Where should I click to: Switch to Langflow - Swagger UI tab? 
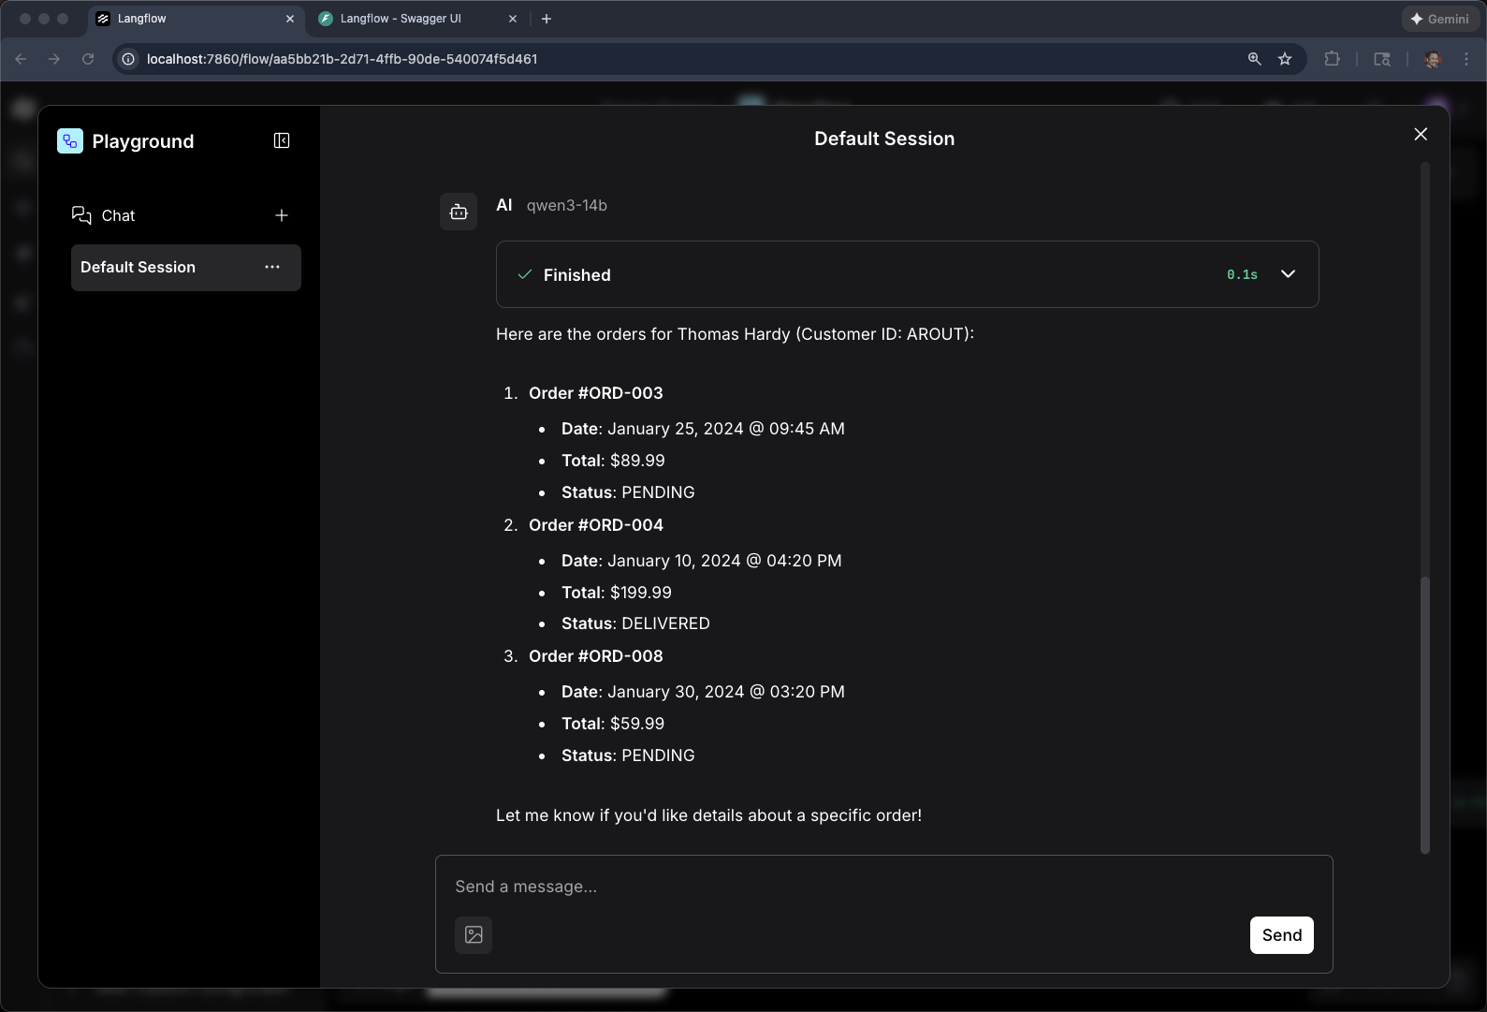coord(401,19)
